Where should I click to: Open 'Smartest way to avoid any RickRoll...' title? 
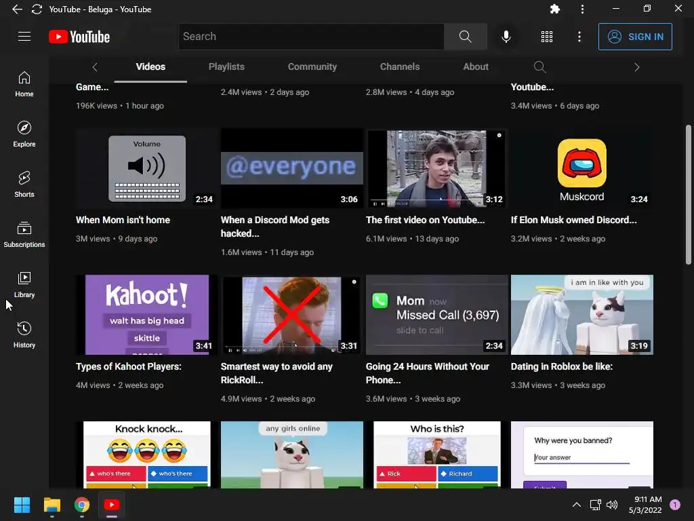277,374
